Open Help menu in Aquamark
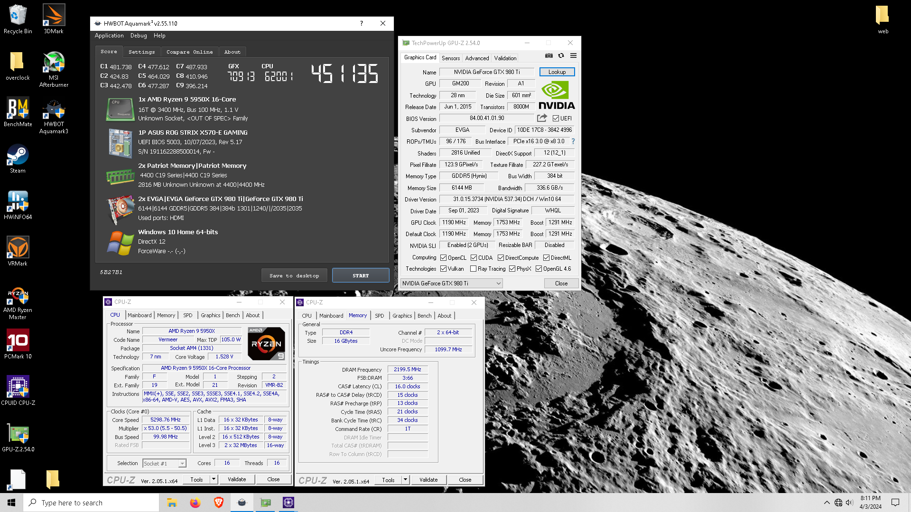 point(159,36)
